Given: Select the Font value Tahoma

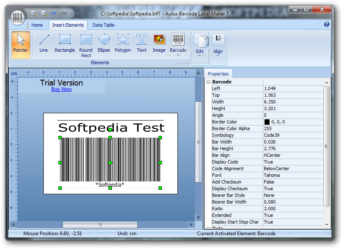Looking at the screenshot, I should (293, 175).
